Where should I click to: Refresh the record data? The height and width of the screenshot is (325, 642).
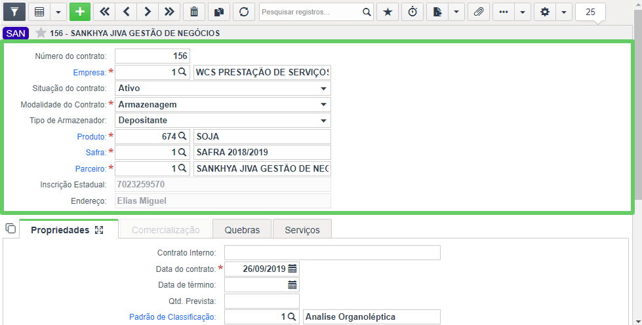coord(244,12)
